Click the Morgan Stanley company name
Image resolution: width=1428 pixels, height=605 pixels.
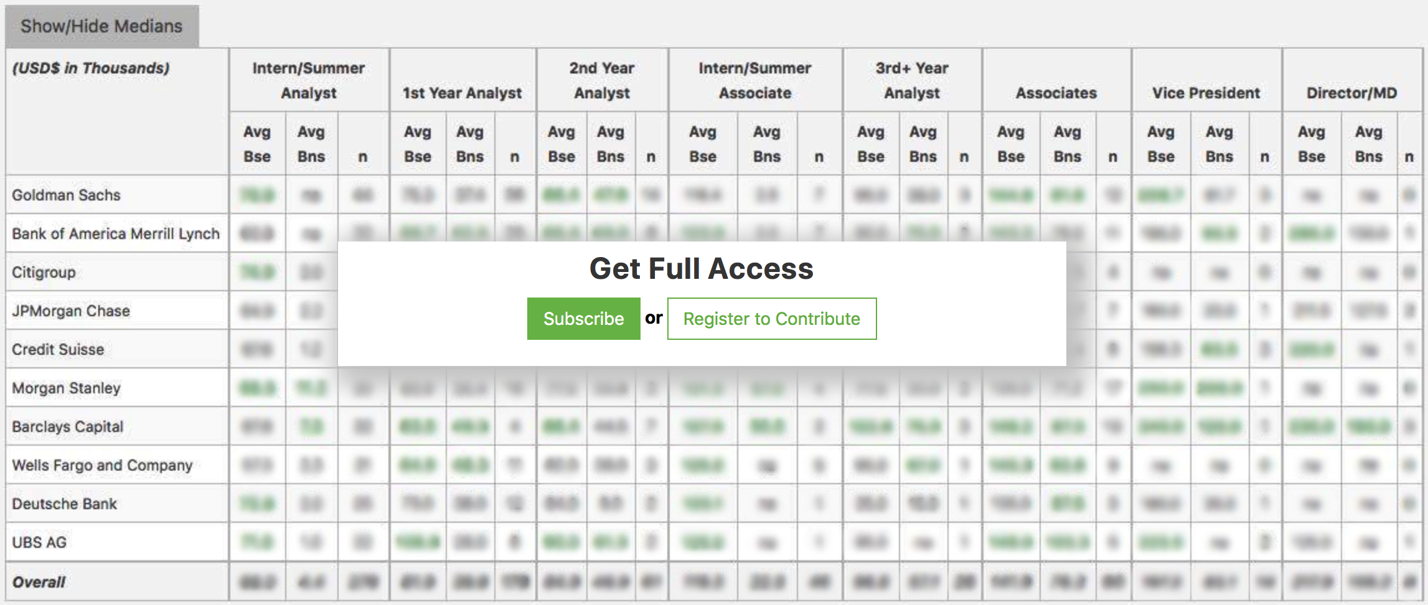click(x=66, y=388)
